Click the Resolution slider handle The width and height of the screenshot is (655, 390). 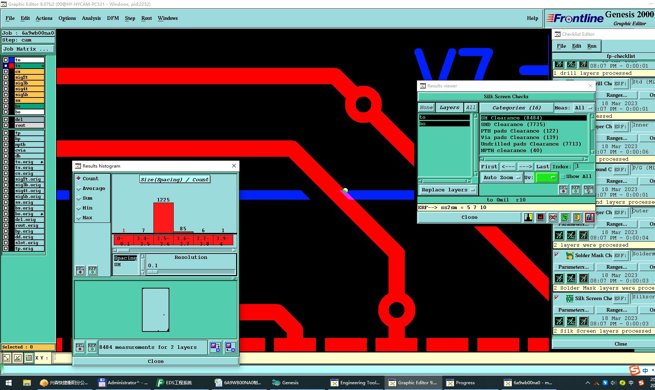pyautogui.click(x=152, y=272)
